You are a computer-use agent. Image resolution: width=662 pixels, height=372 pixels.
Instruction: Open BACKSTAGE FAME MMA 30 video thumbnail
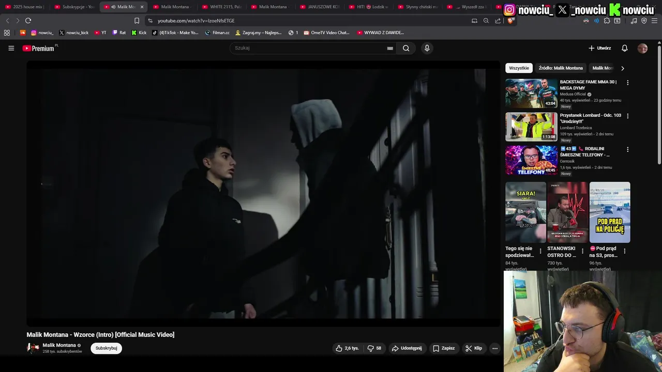tap(531, 94)
